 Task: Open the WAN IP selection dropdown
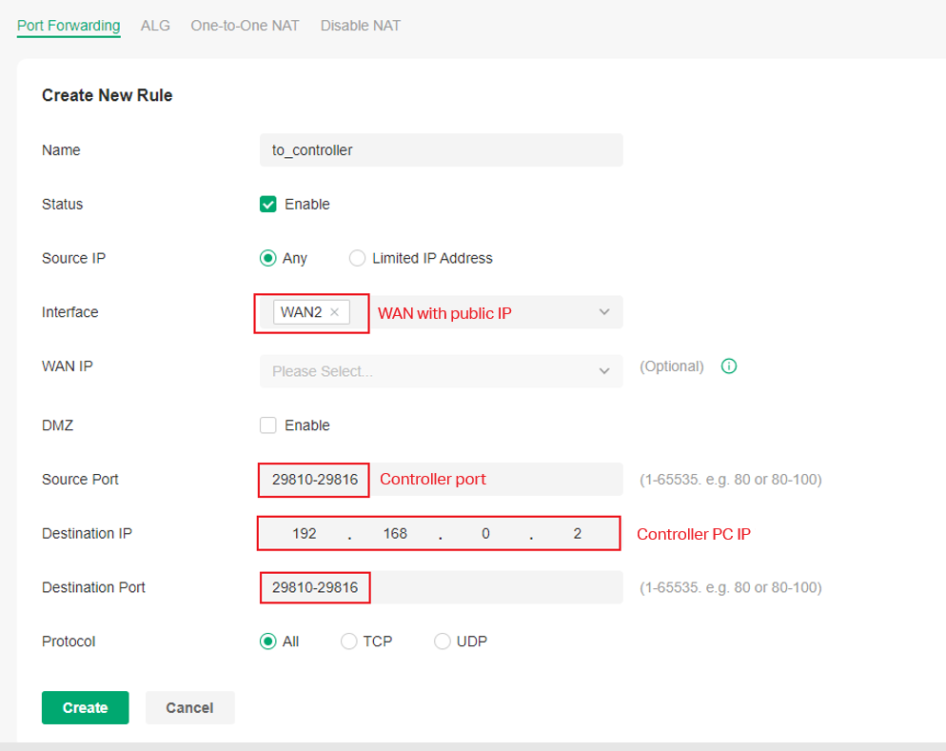point(441,371)
